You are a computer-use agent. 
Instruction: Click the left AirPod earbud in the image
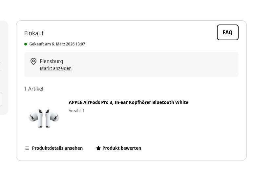click(x=37, y=117)
